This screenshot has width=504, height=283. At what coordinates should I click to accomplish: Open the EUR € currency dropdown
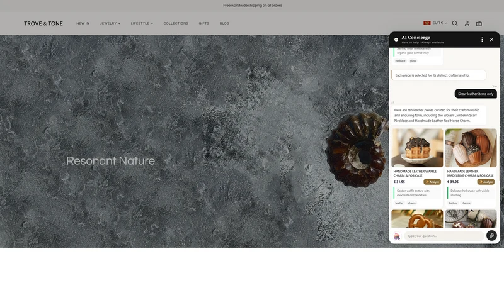[439, 23]
